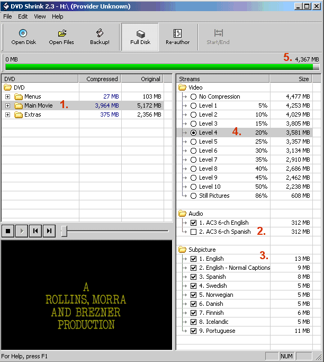This screenshot has width=324, height=362.
Task: Click the Video streams folder icon
Action: pyautogui.click(x=182, y=87)
